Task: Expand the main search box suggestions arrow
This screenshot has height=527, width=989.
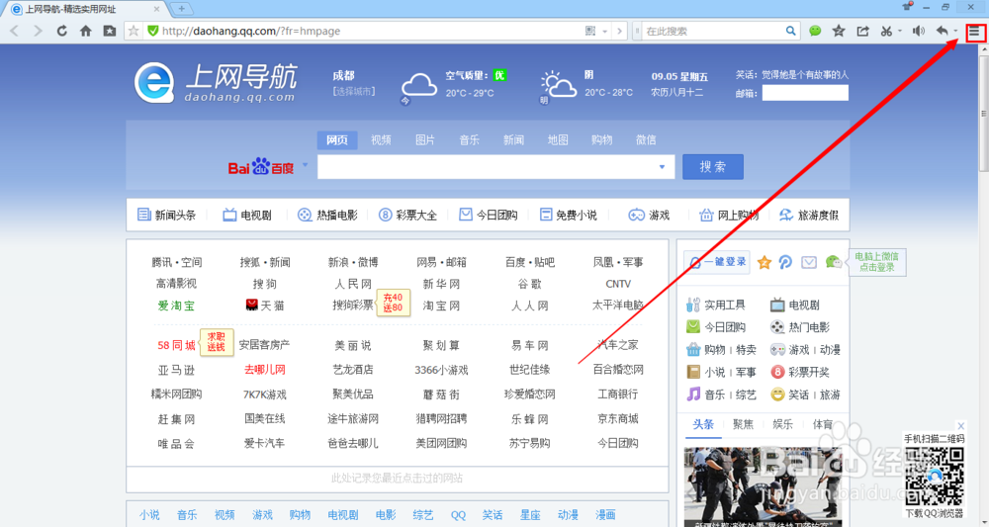Action: click(x=662, y=167)
